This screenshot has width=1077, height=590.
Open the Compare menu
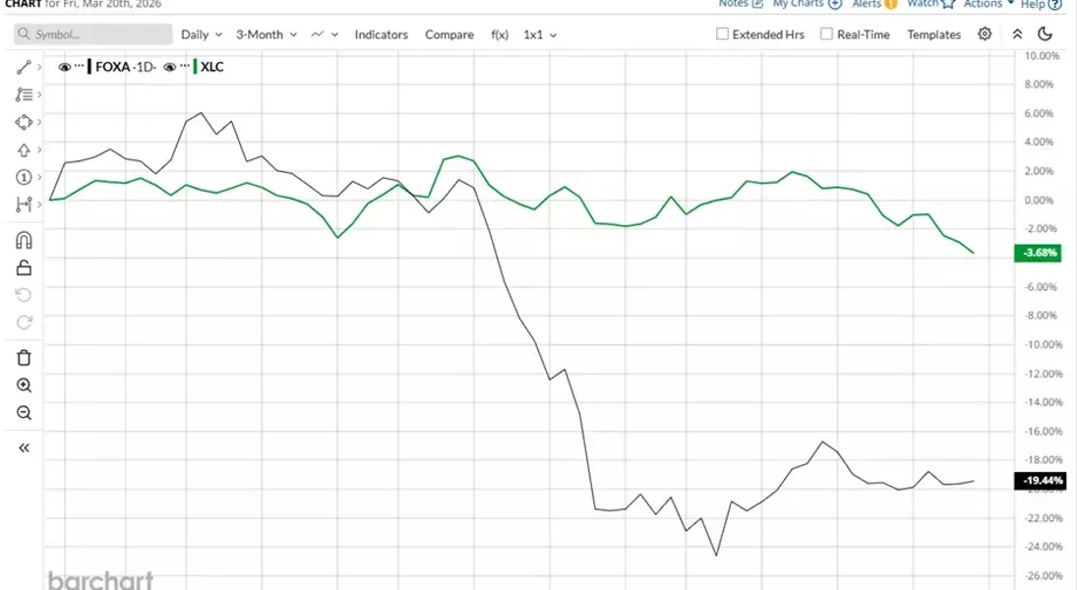tap(449, 34)
